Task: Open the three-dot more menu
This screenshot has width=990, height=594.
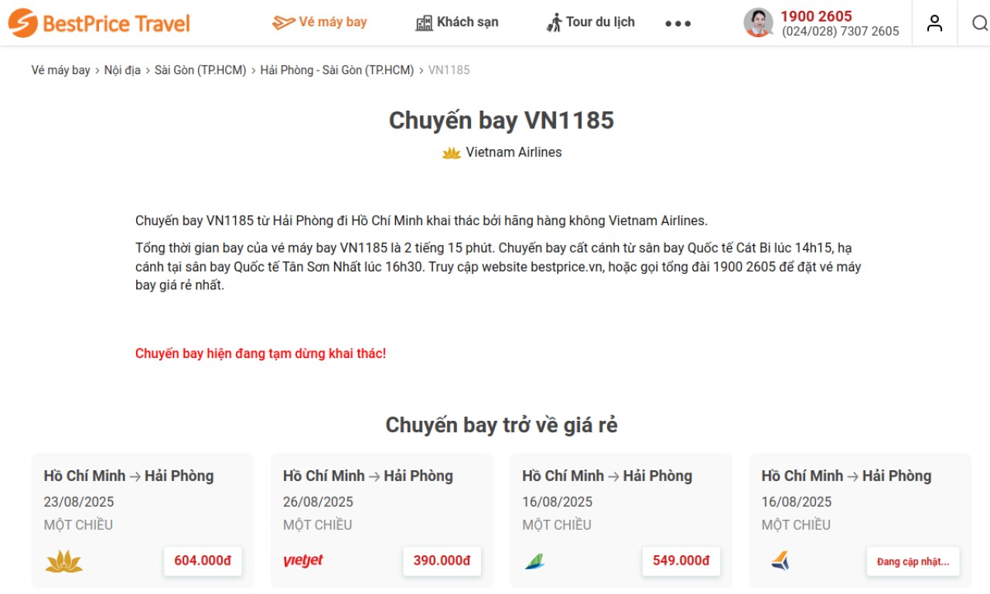Action: click(678, 23)
